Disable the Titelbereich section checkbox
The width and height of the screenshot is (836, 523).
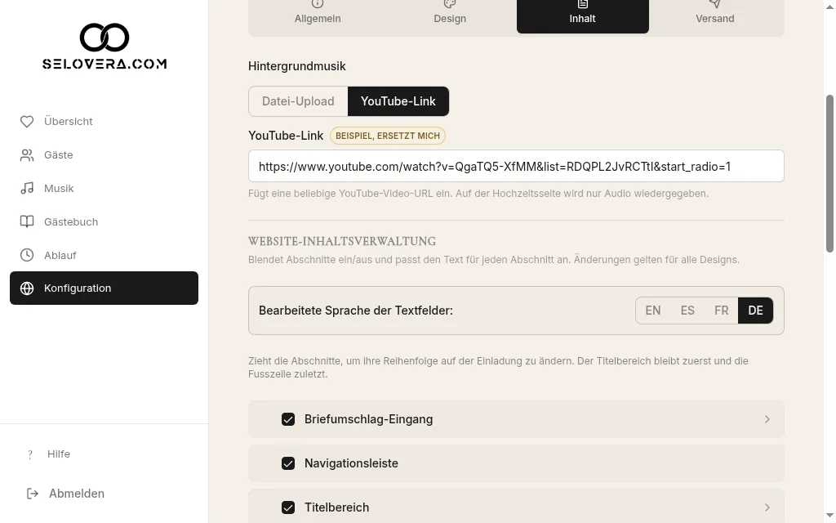(x=288, y=507)
